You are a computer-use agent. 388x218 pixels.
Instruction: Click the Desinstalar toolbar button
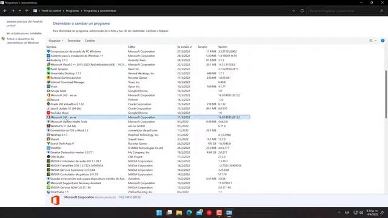[74, 41]
